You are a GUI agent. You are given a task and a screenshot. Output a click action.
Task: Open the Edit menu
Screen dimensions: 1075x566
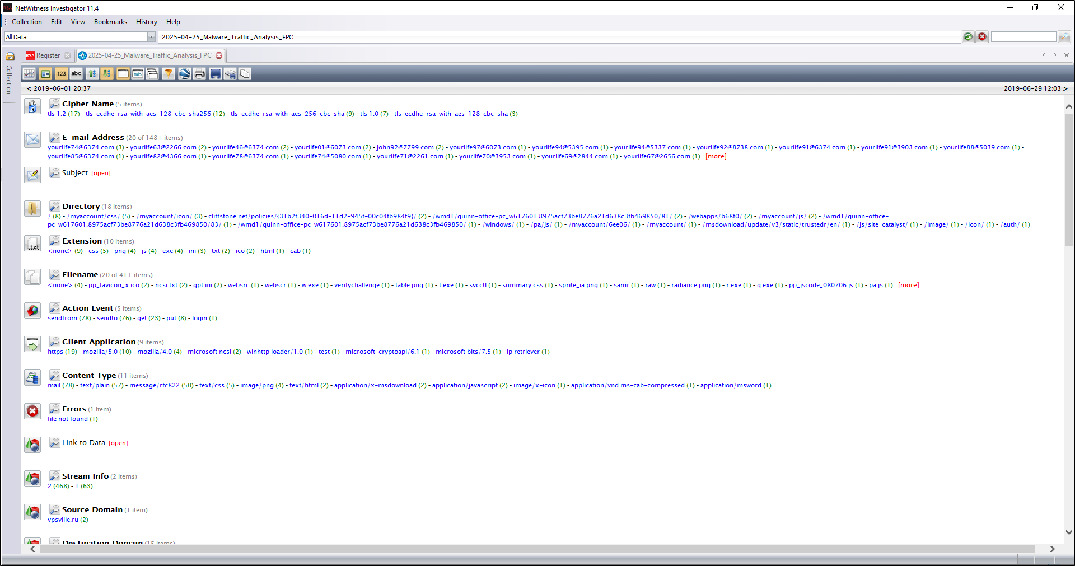tap(57, 22)
